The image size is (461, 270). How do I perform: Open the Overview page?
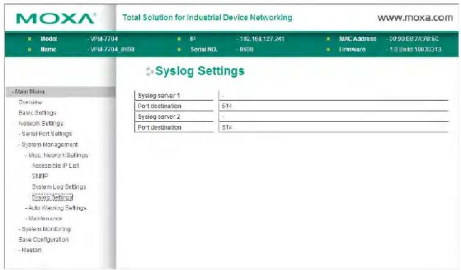tap(30, 102)
